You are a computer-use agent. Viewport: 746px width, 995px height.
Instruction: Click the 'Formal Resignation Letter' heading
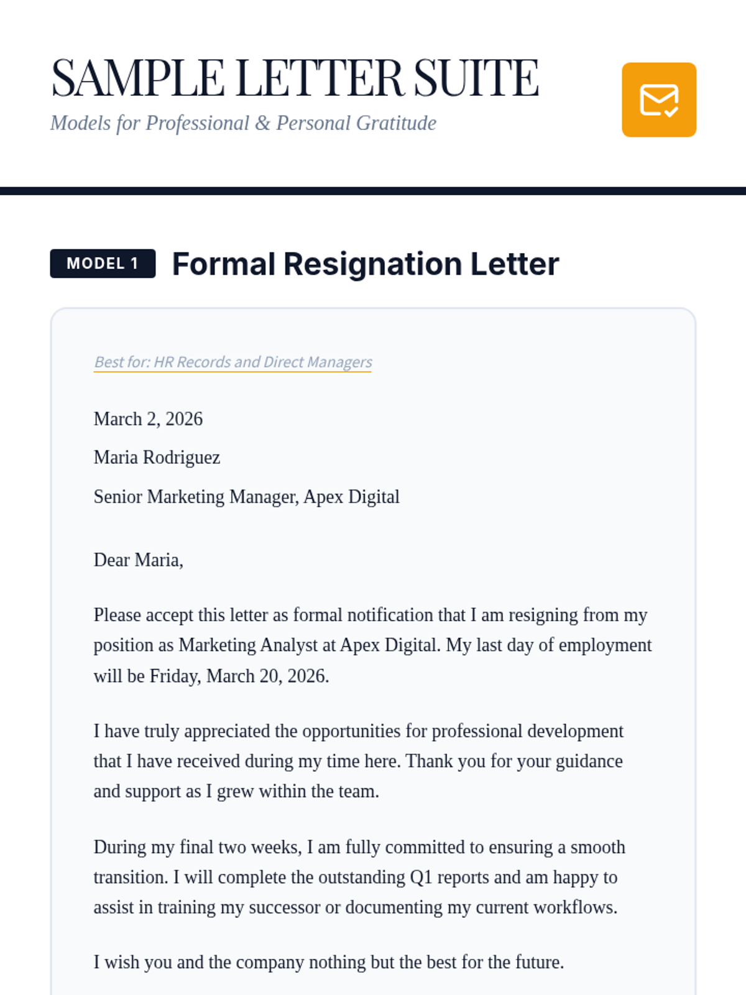tap(366, 264)
